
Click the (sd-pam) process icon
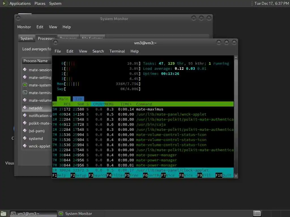point(25,131)
